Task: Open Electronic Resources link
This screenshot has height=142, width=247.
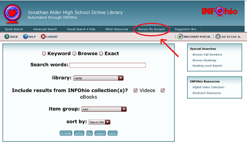Action: [207, 93]
